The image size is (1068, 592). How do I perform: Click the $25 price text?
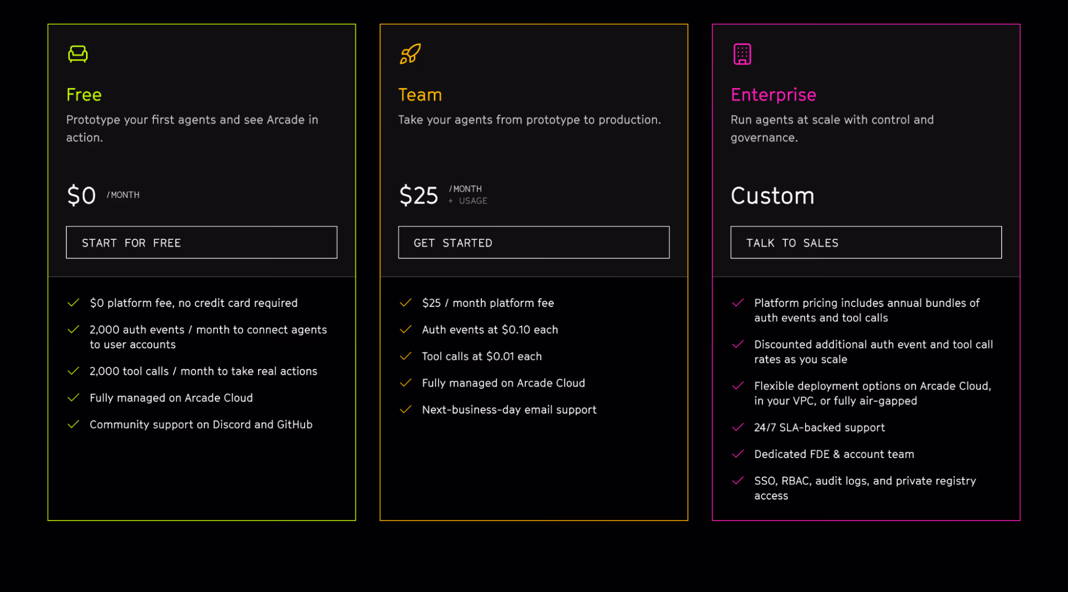click(x=418, y=195)
